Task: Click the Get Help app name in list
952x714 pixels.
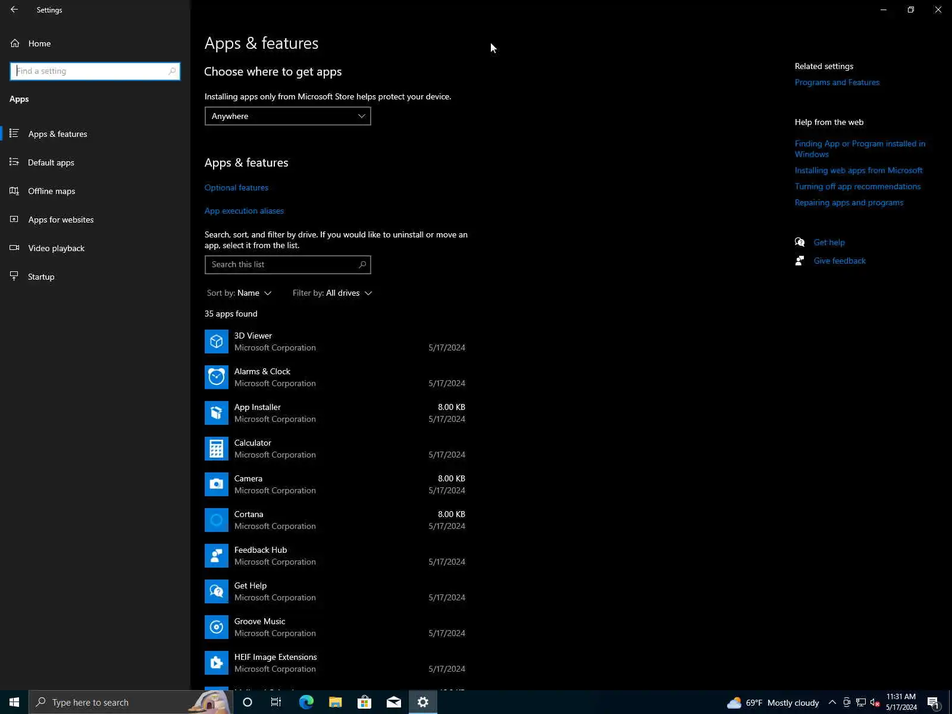Action: 250,585
